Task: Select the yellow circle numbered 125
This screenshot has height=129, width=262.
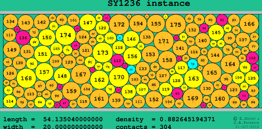Action: pos(252,78)
